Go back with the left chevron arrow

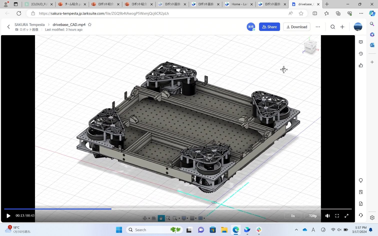tap(8, 27)
